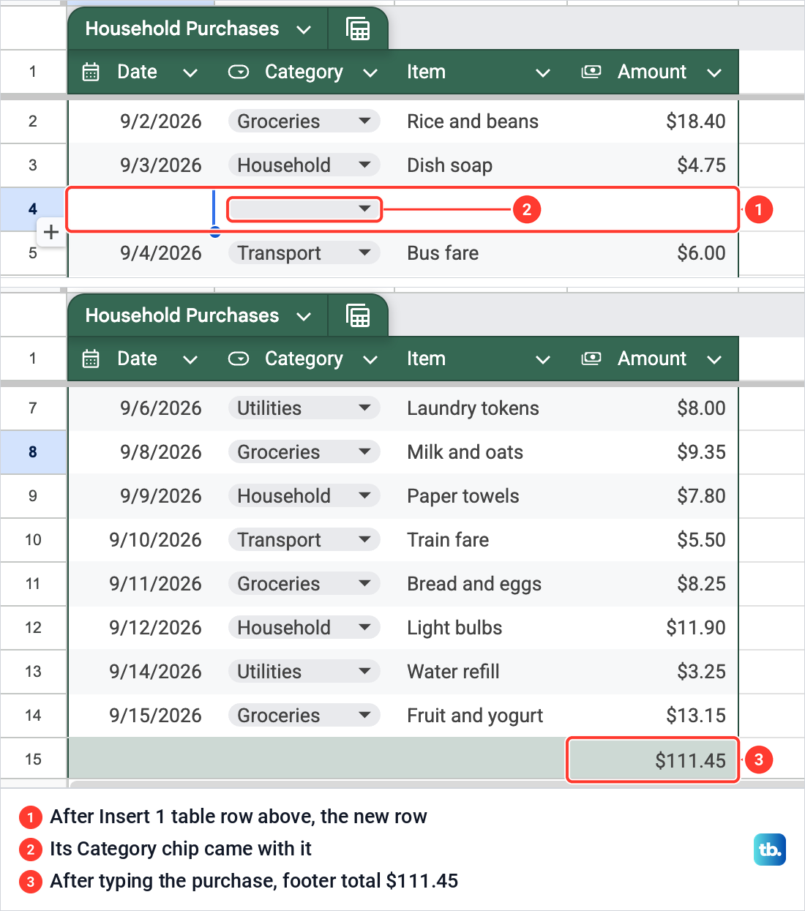This screenshot has height=911, width=805.
Task: Select the 'Milk and oats' item cell
Action: click(479, 452)
